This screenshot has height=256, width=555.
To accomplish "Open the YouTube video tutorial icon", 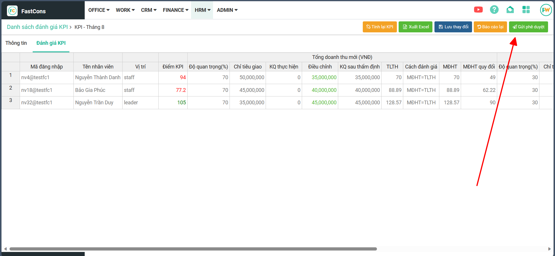I will [478, 10].
